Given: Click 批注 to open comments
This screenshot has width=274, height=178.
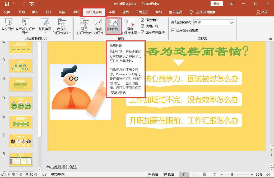Looking at the screenshot, I should [171, 174].
